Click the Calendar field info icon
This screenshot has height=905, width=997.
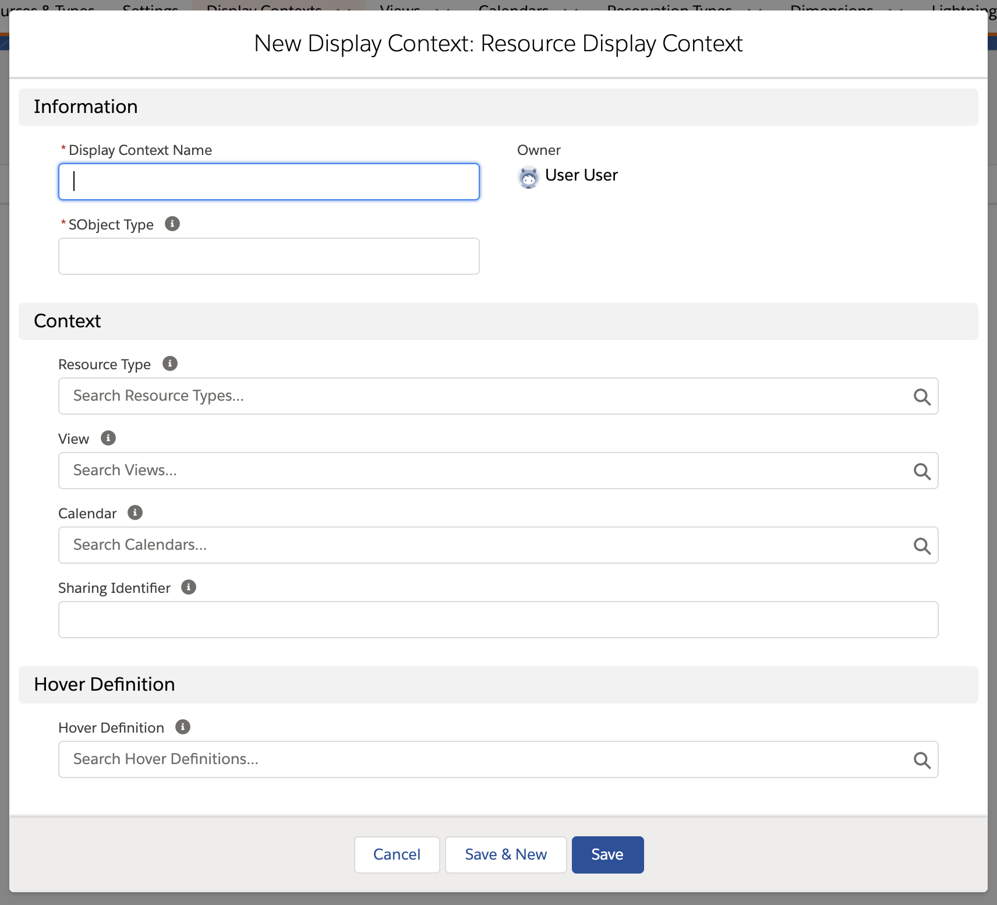[x=135, y=512]
